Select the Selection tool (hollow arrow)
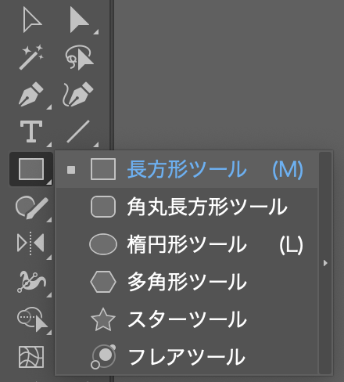Viewport: 344px width, 382px height. [x=32, y=20]
